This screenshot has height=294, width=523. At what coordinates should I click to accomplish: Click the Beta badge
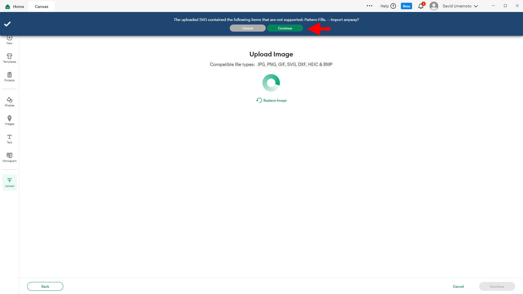[406, 6]
